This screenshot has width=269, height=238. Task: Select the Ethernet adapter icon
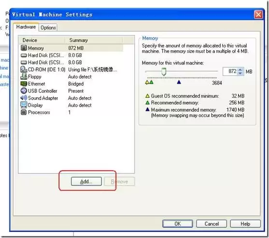tap(24, 84)
